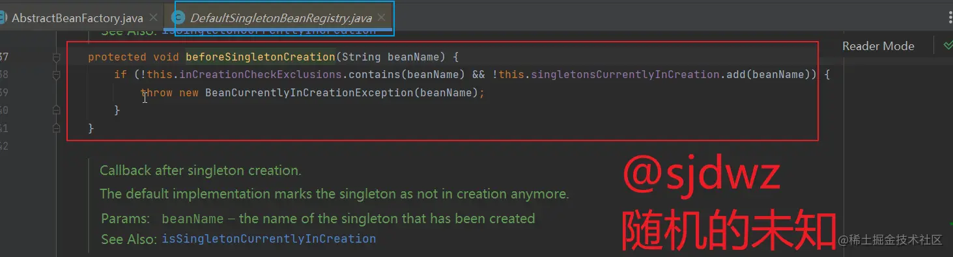
Task: Click the beforeSingletonCreation method name
Action: click(x=261, y=57)
